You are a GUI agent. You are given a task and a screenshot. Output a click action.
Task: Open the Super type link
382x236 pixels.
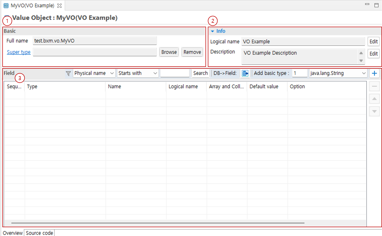[19, 52]
